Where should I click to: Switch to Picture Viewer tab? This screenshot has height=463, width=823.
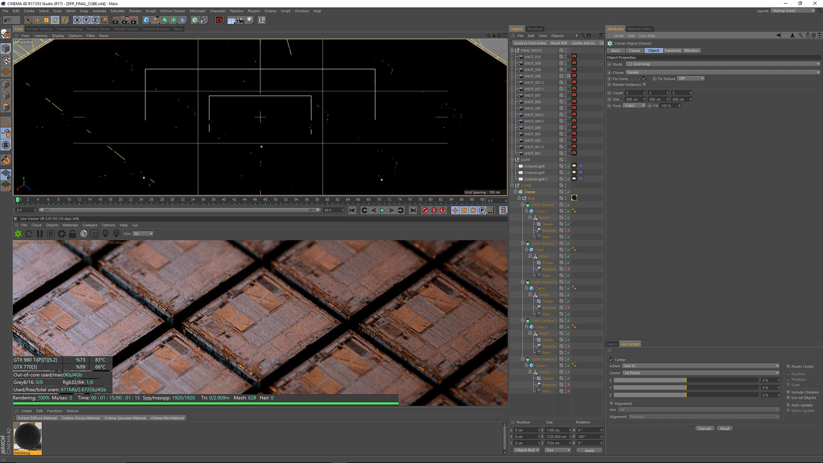(99, 29)
